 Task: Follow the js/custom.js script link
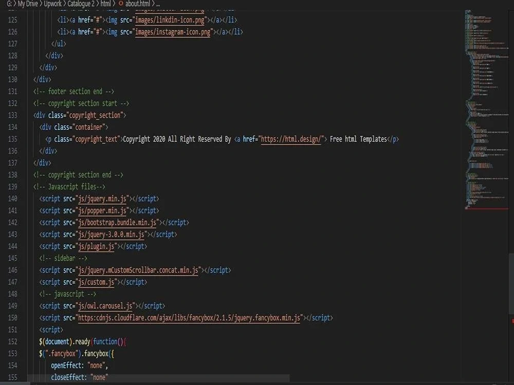point(97,282)
